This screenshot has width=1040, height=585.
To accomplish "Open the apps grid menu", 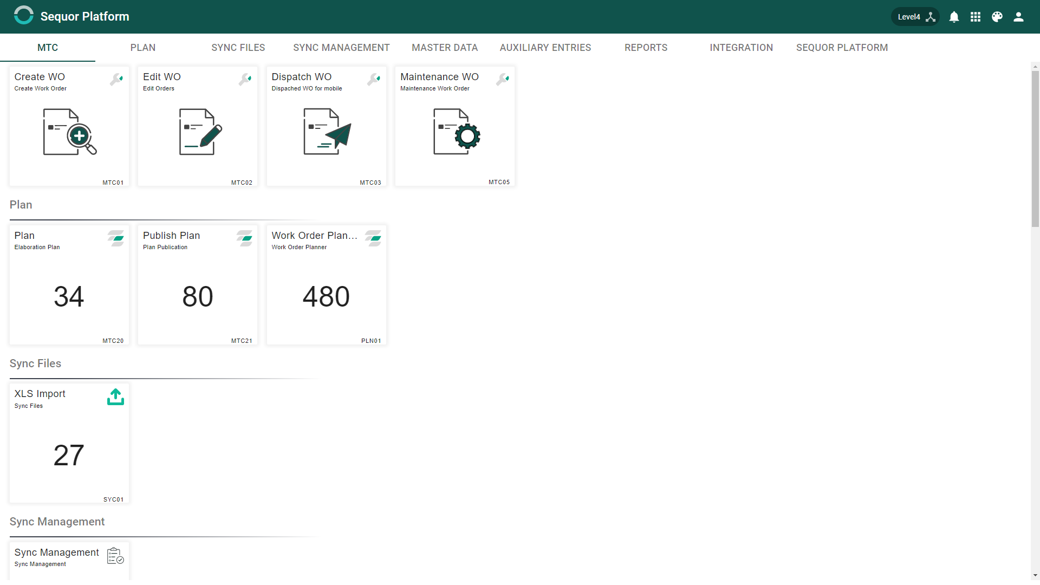I will 976,17.
